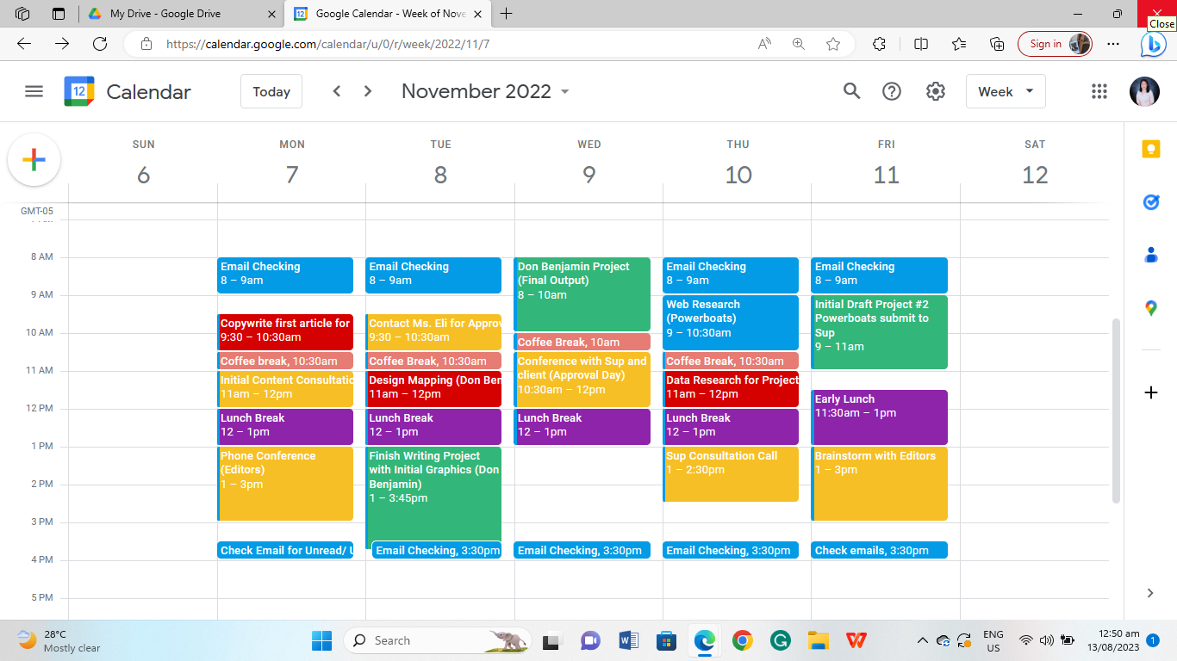Get add-ons plus icon in side panel

[1150, 392]
